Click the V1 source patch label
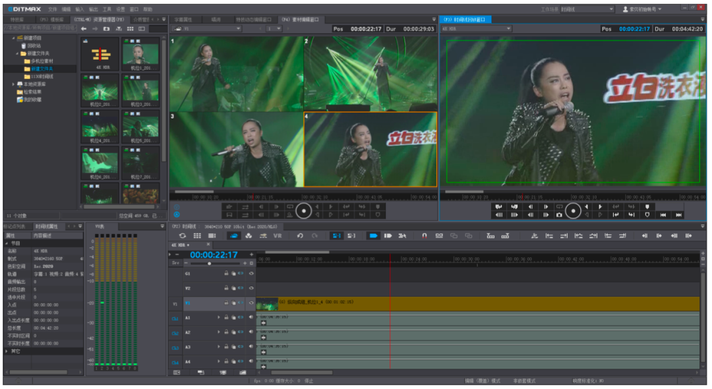Screen dimensions: 712x389 tap(175, 304)
